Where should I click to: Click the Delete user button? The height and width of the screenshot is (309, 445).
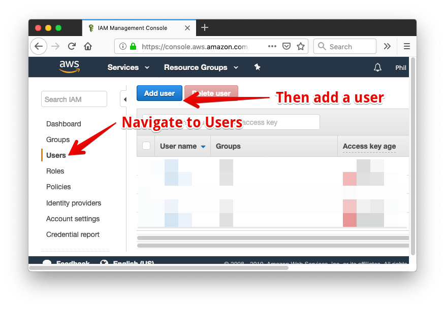tap(211, 93)
